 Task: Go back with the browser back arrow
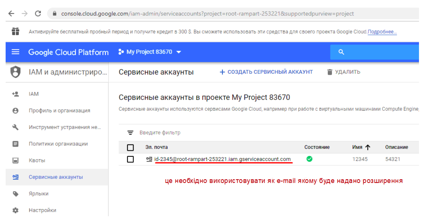tap(11, 13)
